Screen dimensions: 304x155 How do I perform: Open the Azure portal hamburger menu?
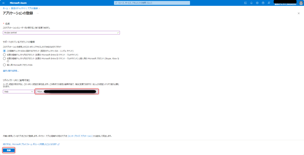(x=4, y=3)
